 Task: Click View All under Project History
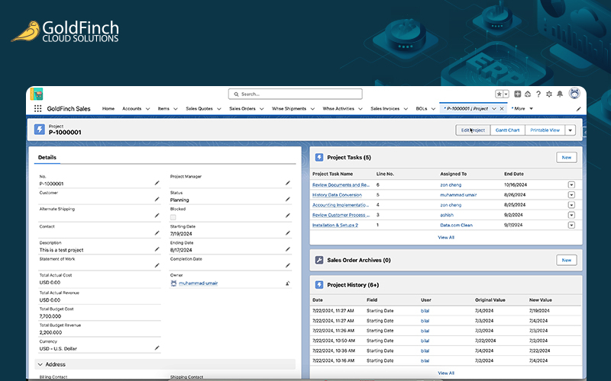(x=446, y=373)
